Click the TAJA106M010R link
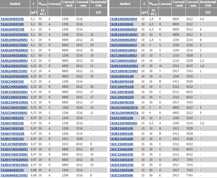Image resolution: width=217 pixels, height=178 pixels. pos(122,76)
